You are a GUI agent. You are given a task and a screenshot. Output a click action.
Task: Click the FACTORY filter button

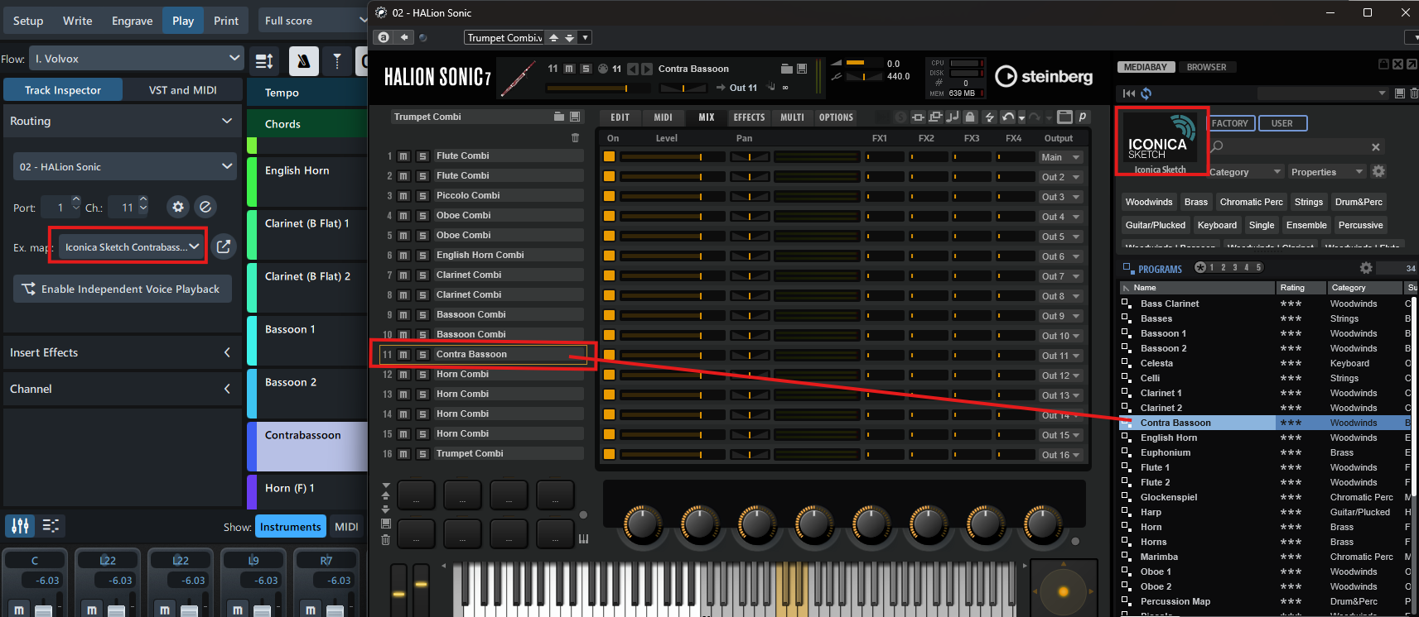click(1230, 123)
